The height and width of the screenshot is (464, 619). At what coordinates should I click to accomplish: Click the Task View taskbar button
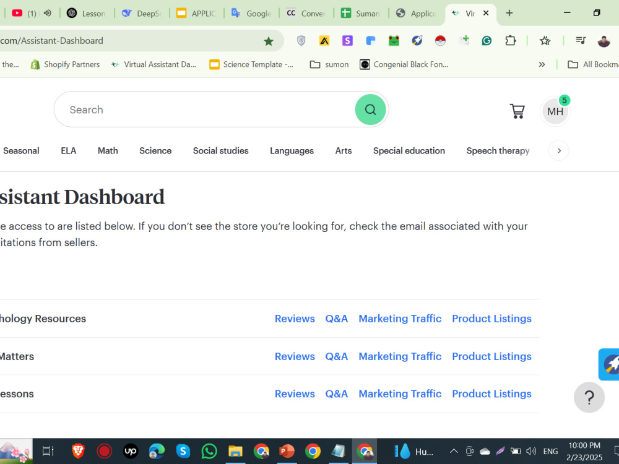48,451
